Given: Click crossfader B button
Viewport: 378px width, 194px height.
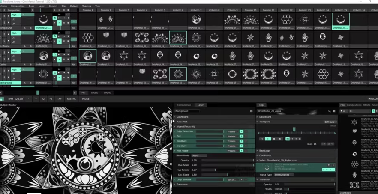Looking at the screenshot, I should (75, 93).
